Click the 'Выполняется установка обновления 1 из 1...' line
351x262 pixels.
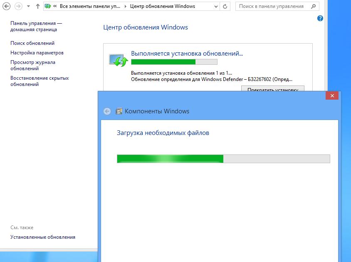point(182,73)
